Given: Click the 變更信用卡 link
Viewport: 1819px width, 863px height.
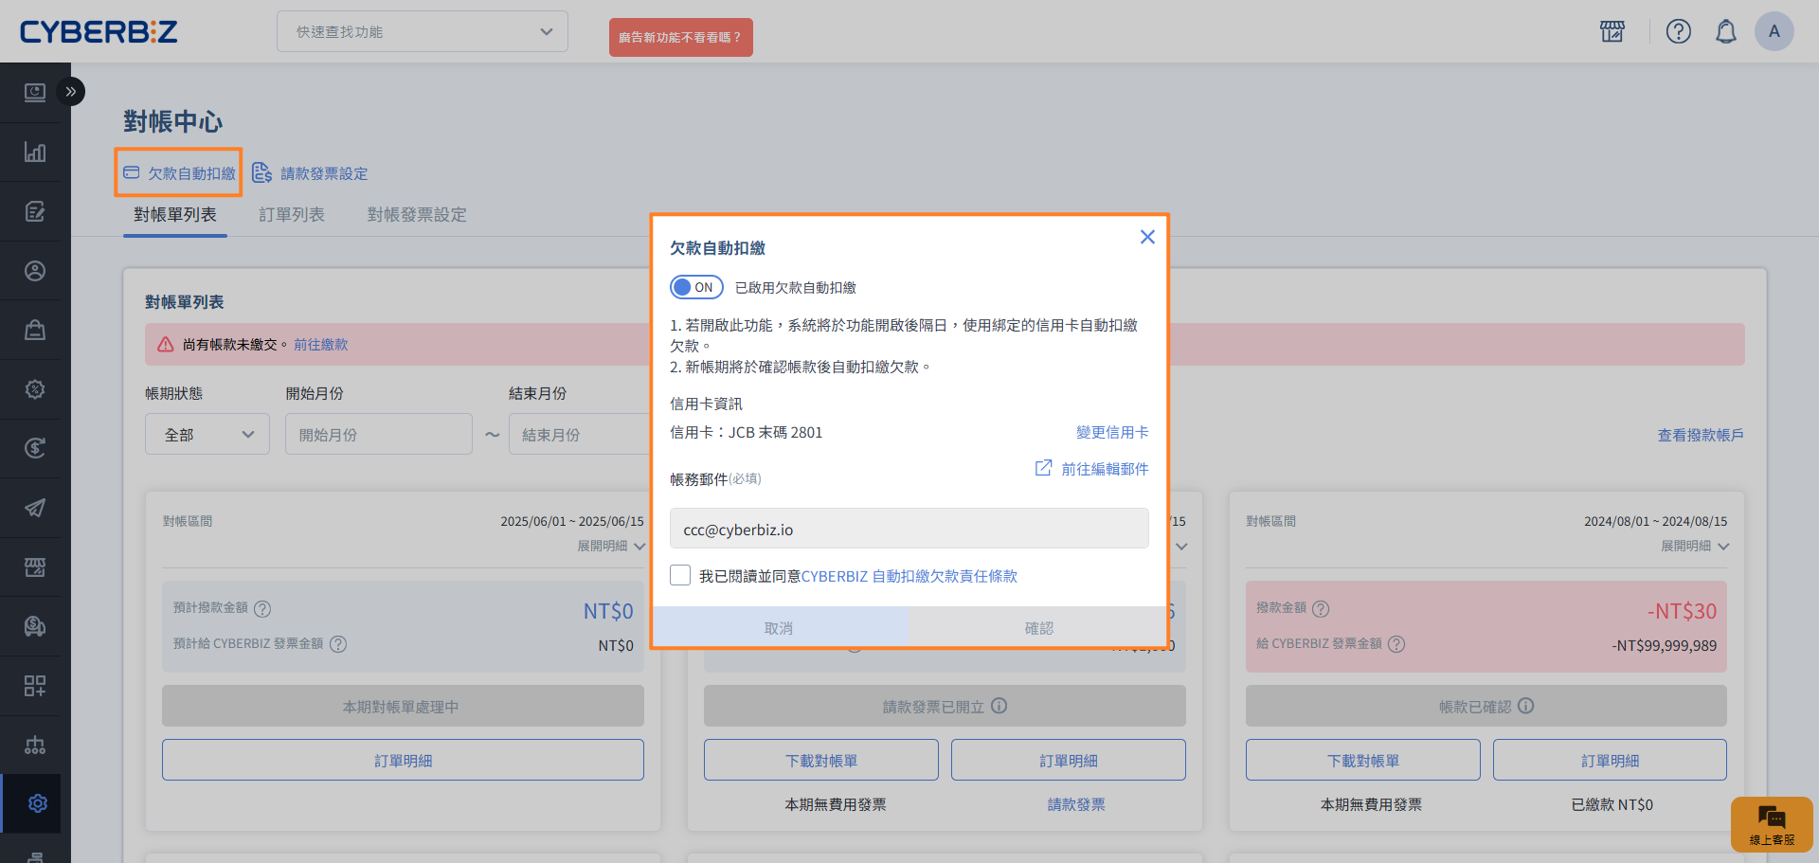Looking at the screenshot, I should pyautogui.click(x=1111, y=432).
